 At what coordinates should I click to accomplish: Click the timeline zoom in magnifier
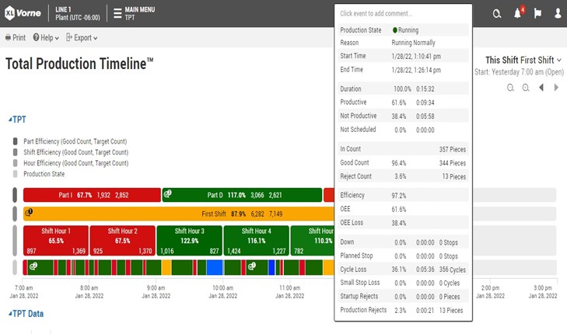pos(527,88)
